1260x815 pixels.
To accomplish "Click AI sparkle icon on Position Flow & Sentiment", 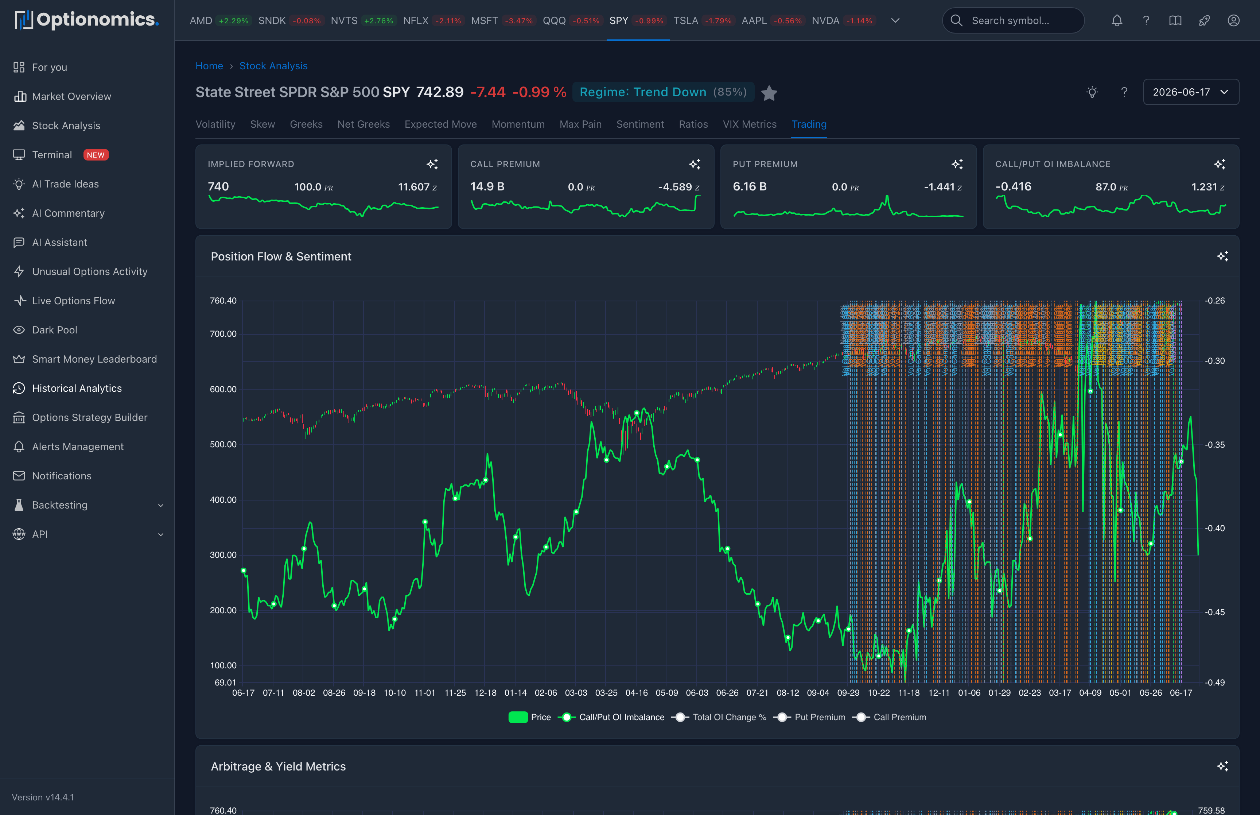I will click(x=1222, y=256).
